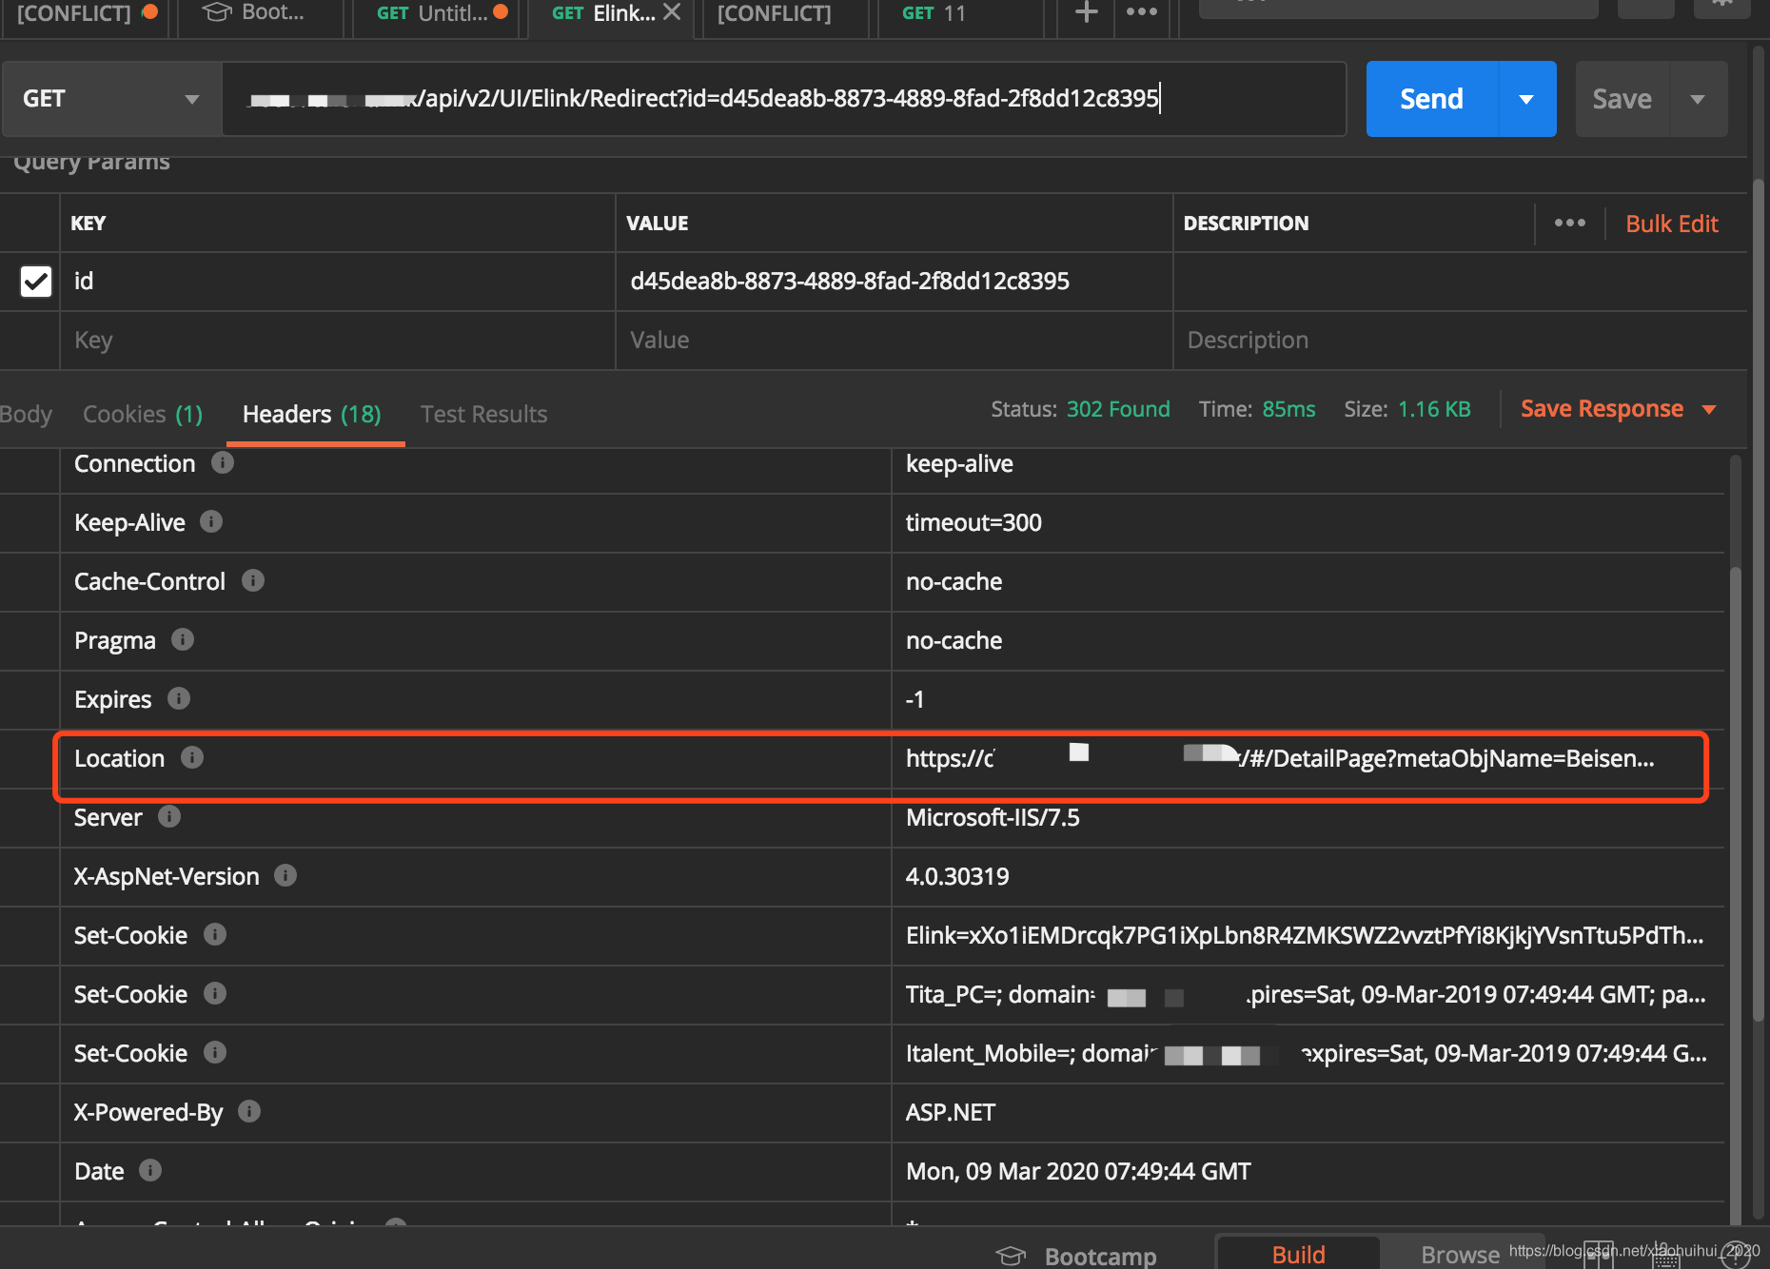This screenshot has width=1770, height=1269.
Task: Click info icon beside the Elink Set-Cookie header
Action: click(215, 935)
